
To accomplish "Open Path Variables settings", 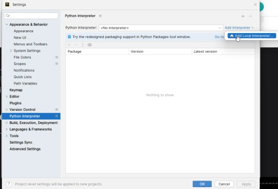I will (x=25, y=83).
